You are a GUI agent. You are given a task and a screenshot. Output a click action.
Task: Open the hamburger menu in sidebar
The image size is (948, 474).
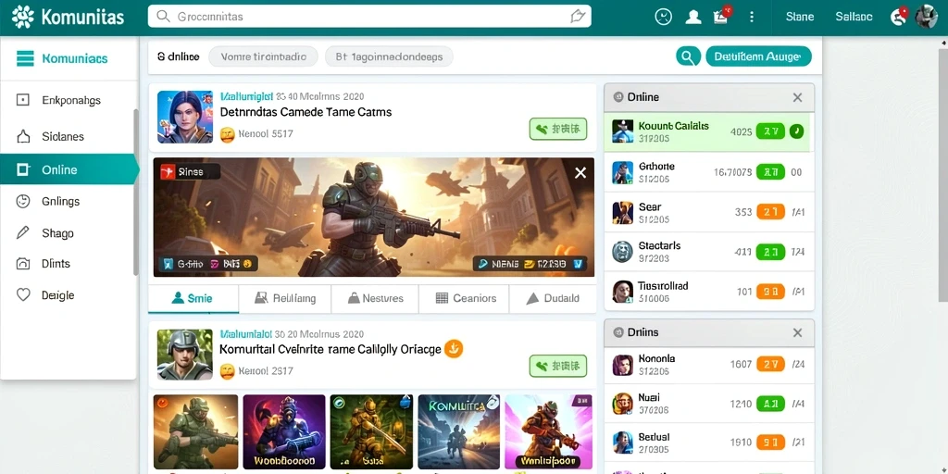[x=25, y=58]
